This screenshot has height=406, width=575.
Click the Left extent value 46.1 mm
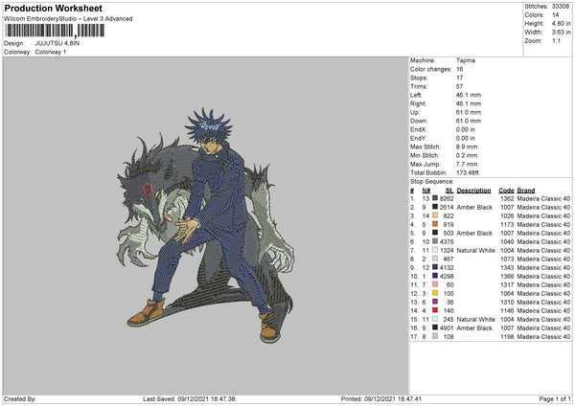(x=469, y=95)
